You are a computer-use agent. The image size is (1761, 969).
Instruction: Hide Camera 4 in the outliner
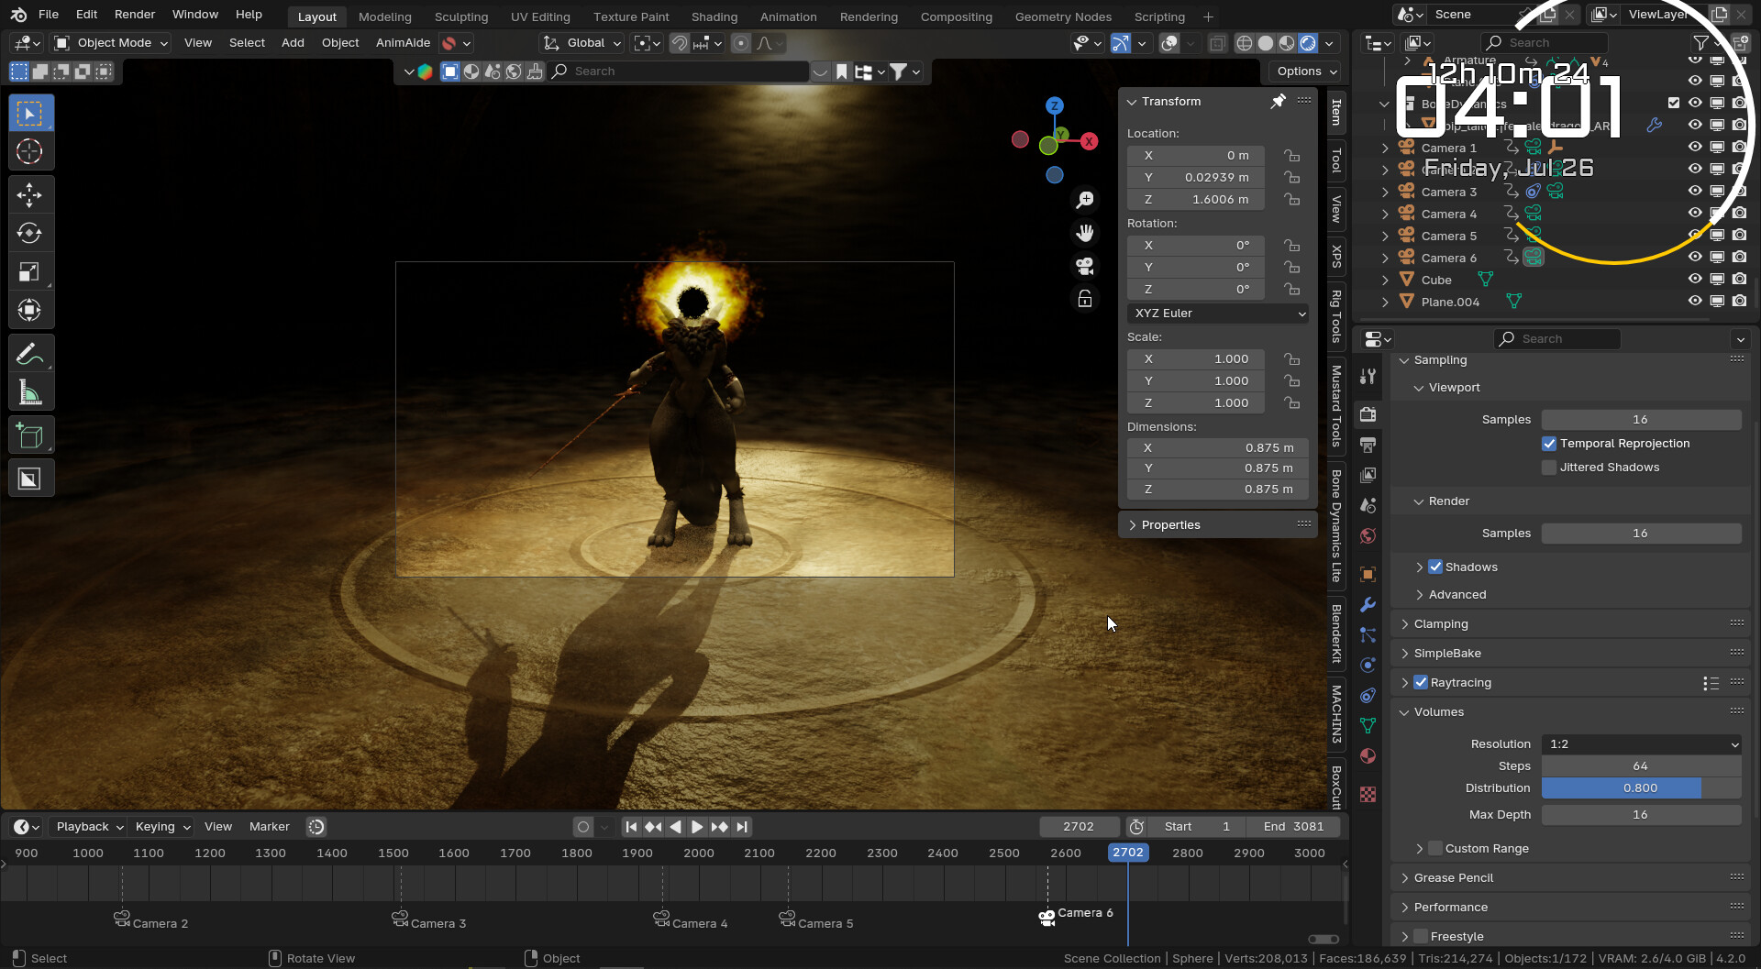[x=1695, y=214]
